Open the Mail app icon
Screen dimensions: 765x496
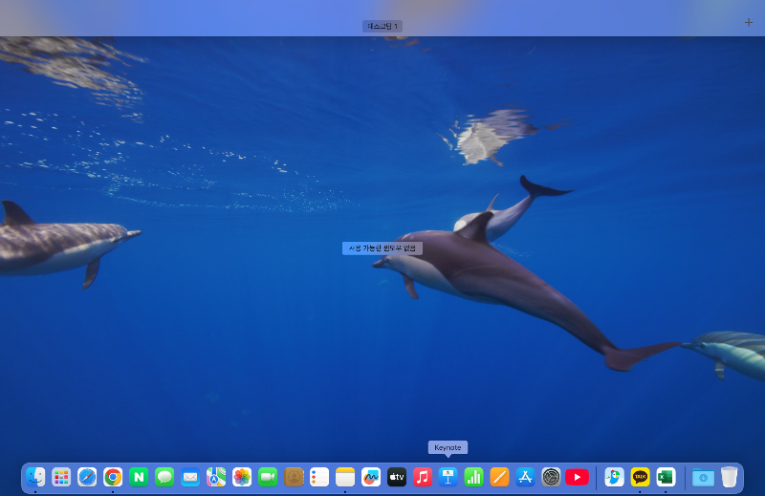point(190,477)
